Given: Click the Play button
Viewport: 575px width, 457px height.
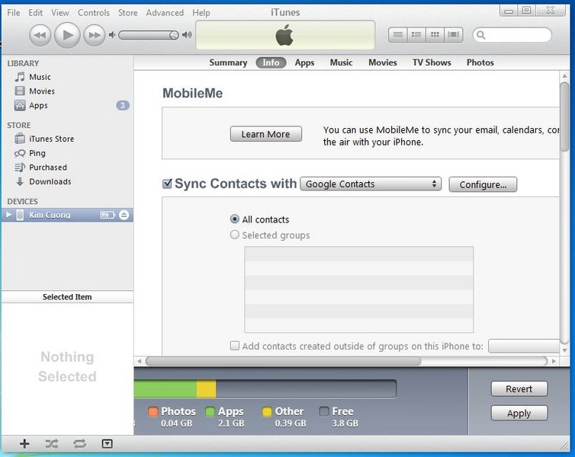Looking at the screenshot, I should point(67,35).
